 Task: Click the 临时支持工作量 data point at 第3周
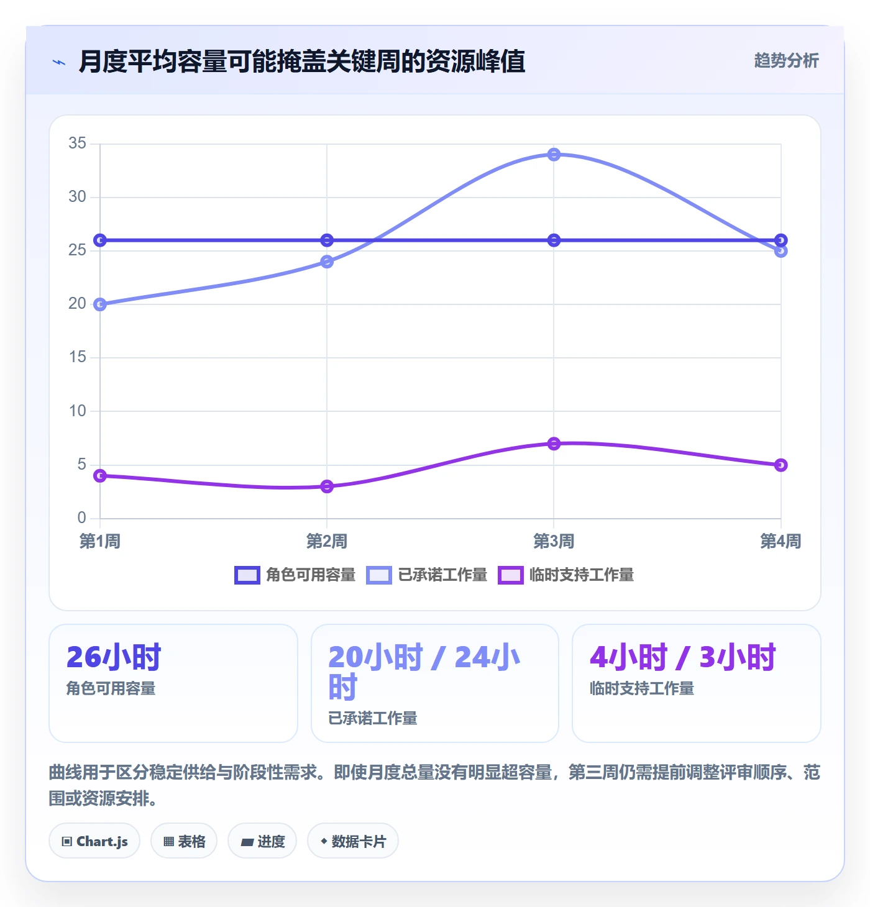pyautogui.click(x=554, y=444)
